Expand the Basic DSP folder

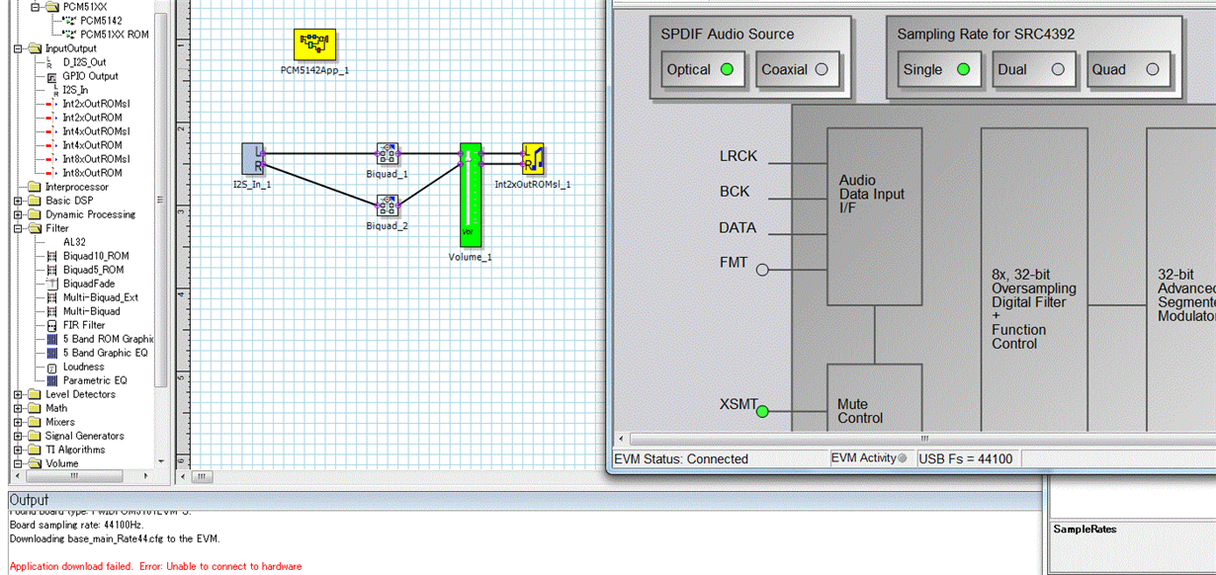19,201
